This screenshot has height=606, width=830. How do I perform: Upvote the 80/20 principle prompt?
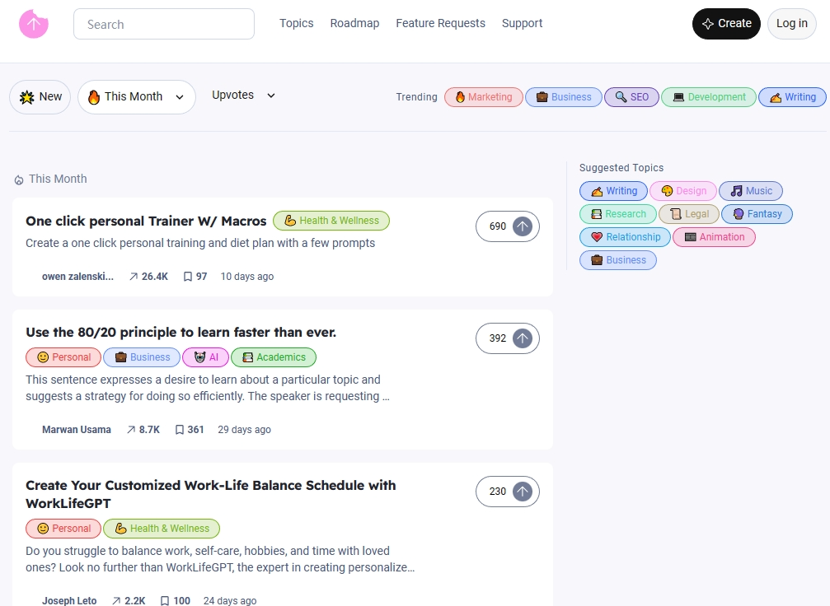[522, 338]
